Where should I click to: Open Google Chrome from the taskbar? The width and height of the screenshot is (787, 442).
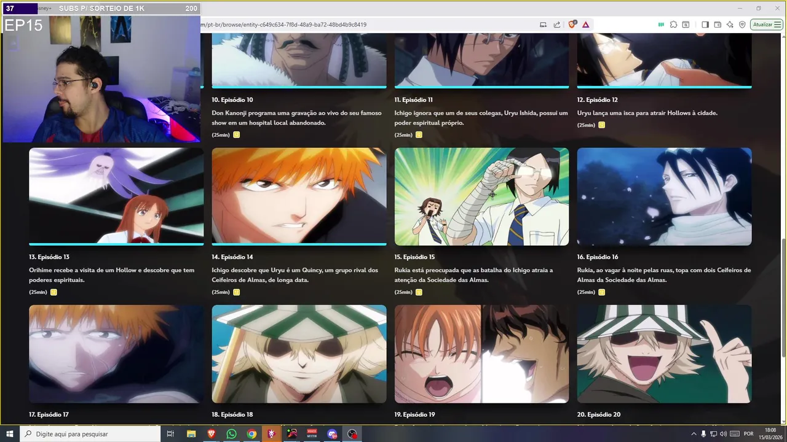[251, 433]
